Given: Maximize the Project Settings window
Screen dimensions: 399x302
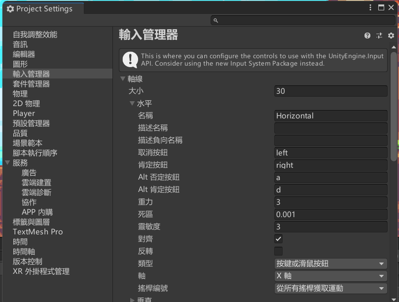Looking at the screenshot, I should (381, 7).
